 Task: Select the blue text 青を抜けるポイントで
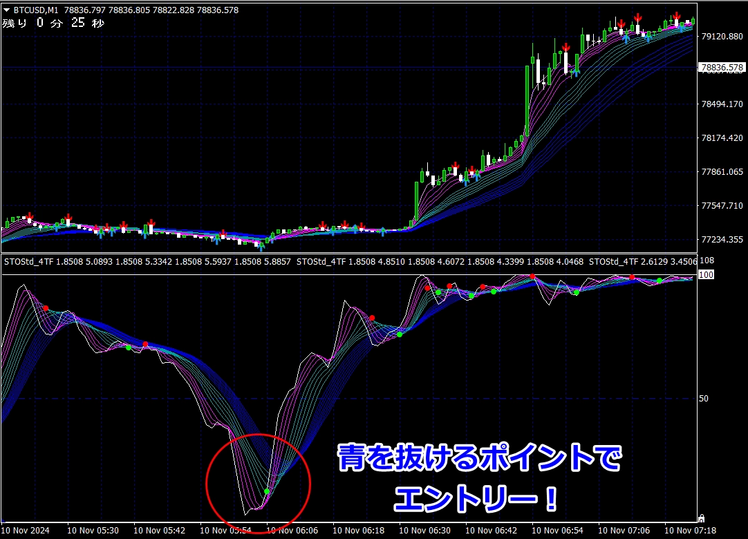click(479, 458)
